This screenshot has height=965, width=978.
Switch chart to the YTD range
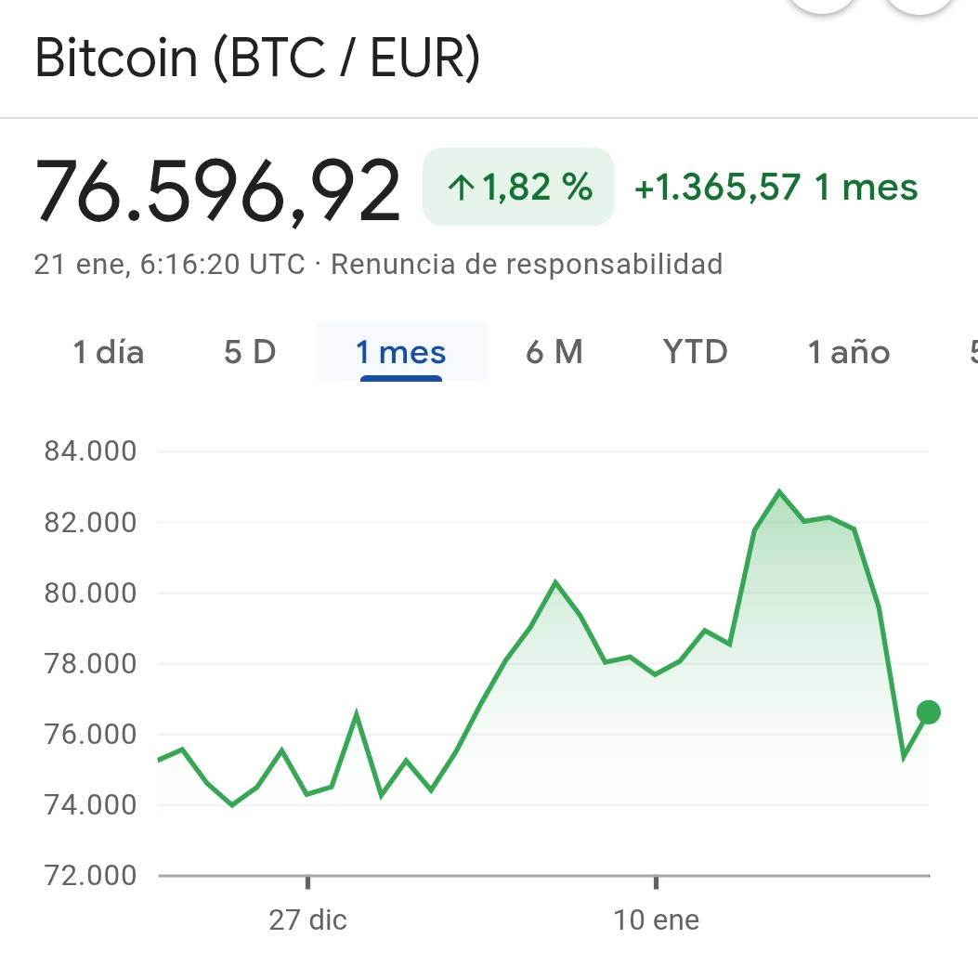click(x=696, y=353)
